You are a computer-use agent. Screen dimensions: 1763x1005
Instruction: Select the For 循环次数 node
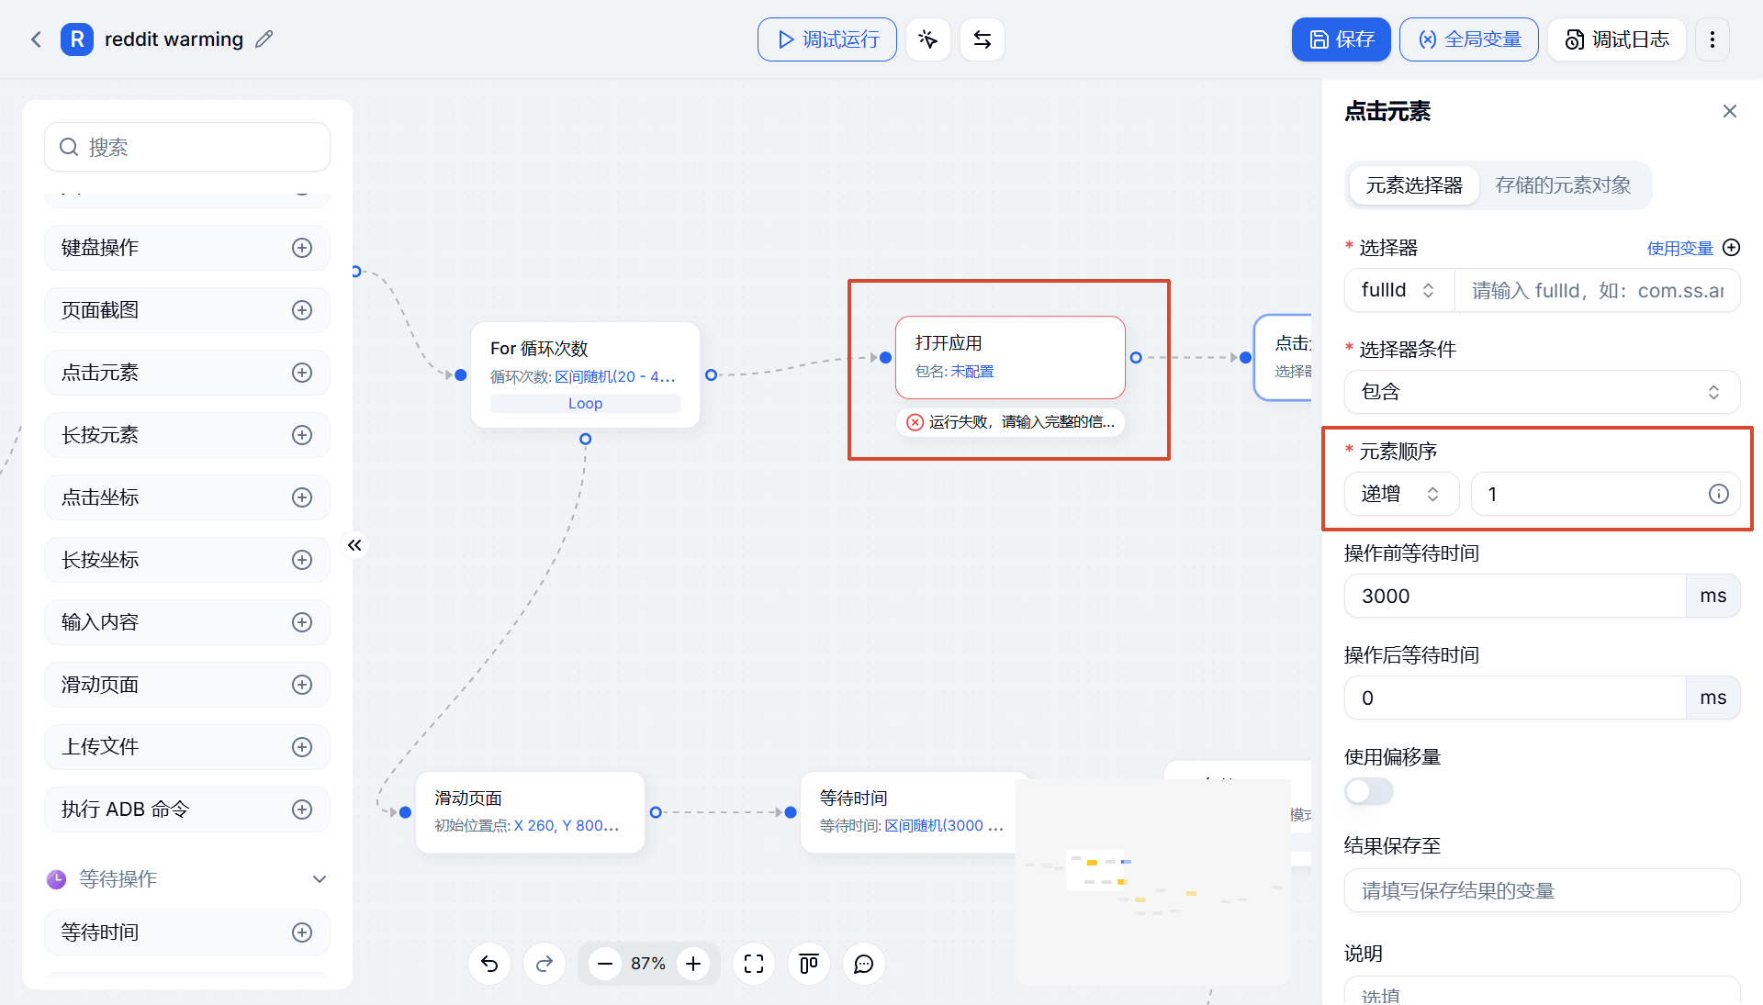pos(585,374)
